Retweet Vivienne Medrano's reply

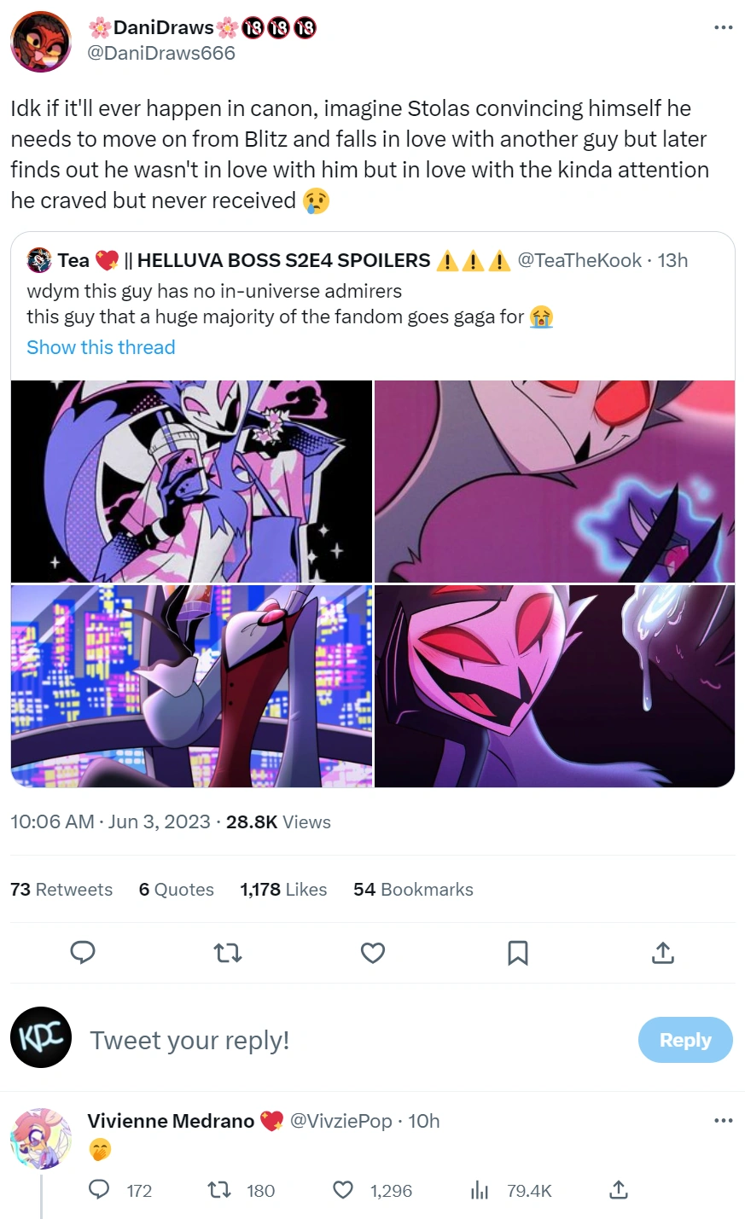[x=219, y=1191]
